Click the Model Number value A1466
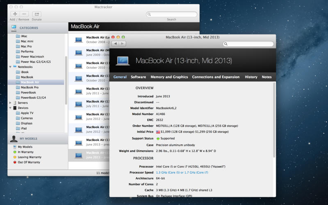The height and width of the screenshot is (205, 328). point(160,114)
